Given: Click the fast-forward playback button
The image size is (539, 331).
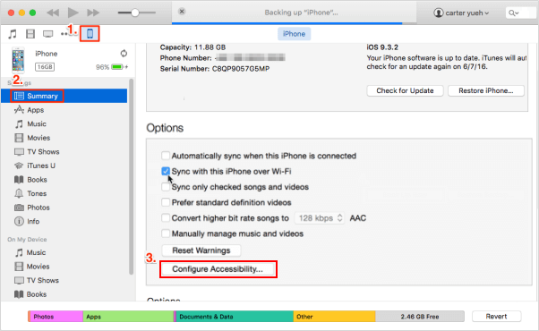Looking at the screenshot, I should click(x=93, y=13).
